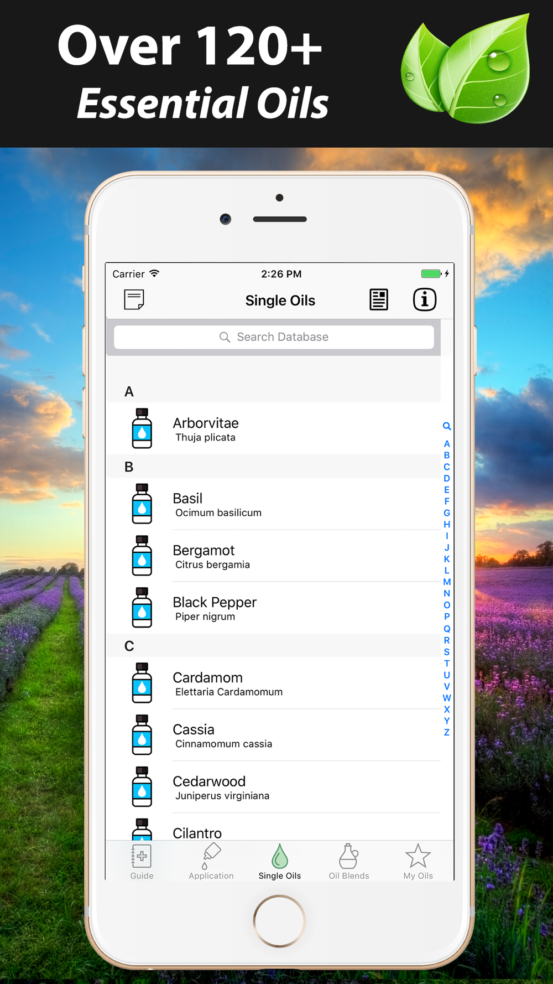Jump to letter Z in index
553x984 pixels.
(447, 732)
